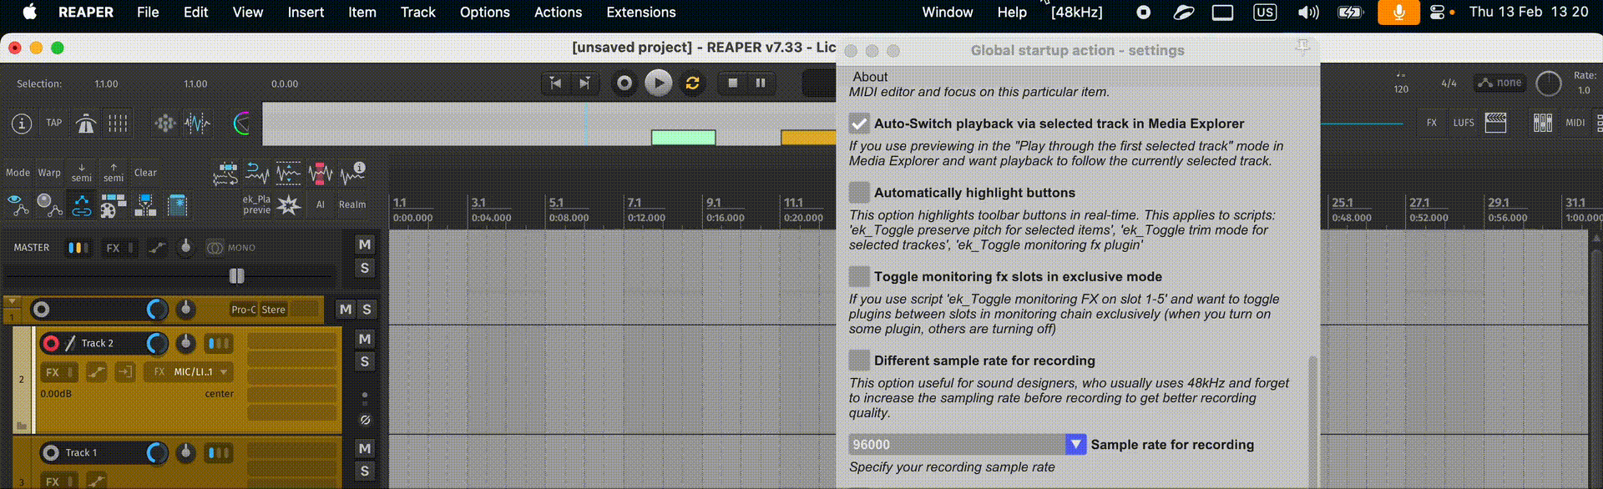The width and height of the screenshot is (1603, 489).
Task: Click the transport Pause button
Action: (761, 83)
